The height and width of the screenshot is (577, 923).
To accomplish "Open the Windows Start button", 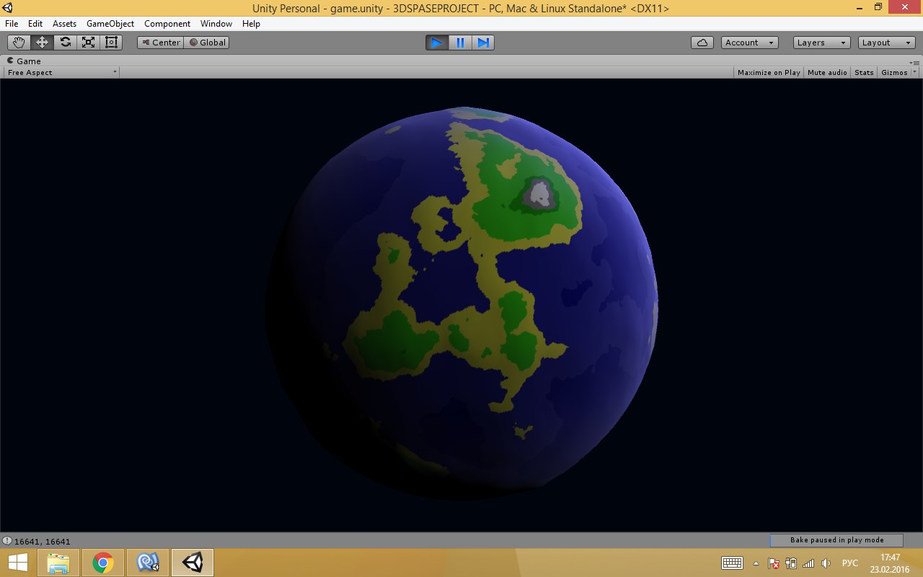I will [x=17, y=563].
